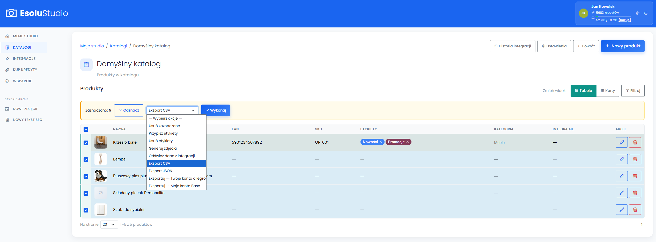656x242 pixels.
Task: Open Krzesło białe product thumbnail
Action: pos(101,142)
